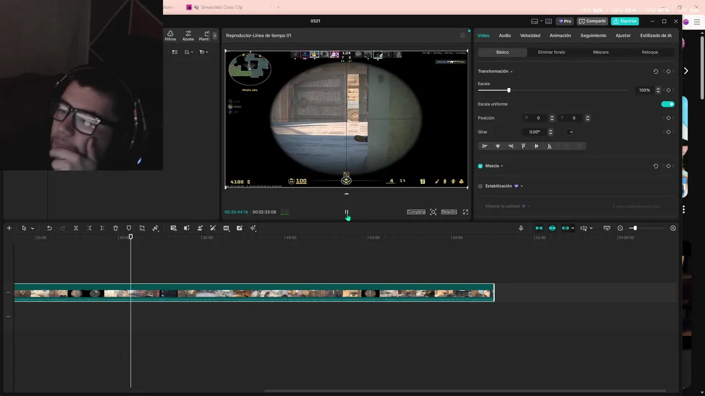Viewport: 705px width, 396px height.
Task: Switch to the Velocidad tab
Action: pos(530,35)
